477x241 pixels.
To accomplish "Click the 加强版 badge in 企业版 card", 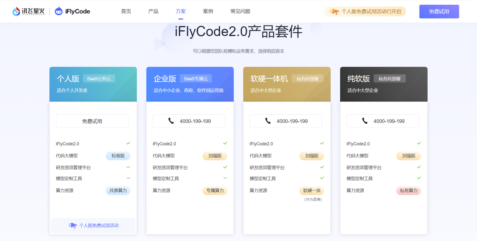I will click(215, 156).
